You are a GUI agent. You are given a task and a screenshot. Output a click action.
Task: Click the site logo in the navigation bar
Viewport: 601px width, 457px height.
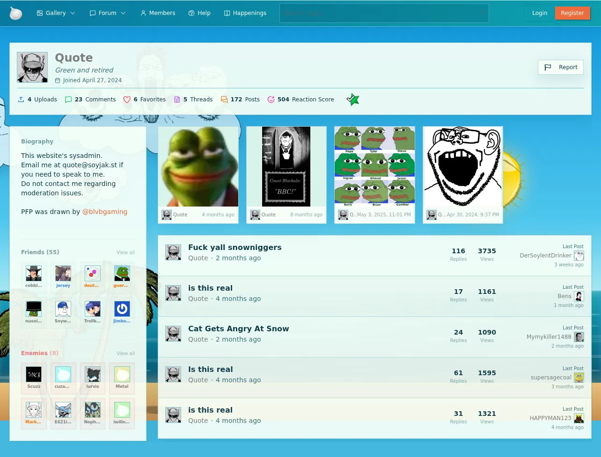click(16, 13)
